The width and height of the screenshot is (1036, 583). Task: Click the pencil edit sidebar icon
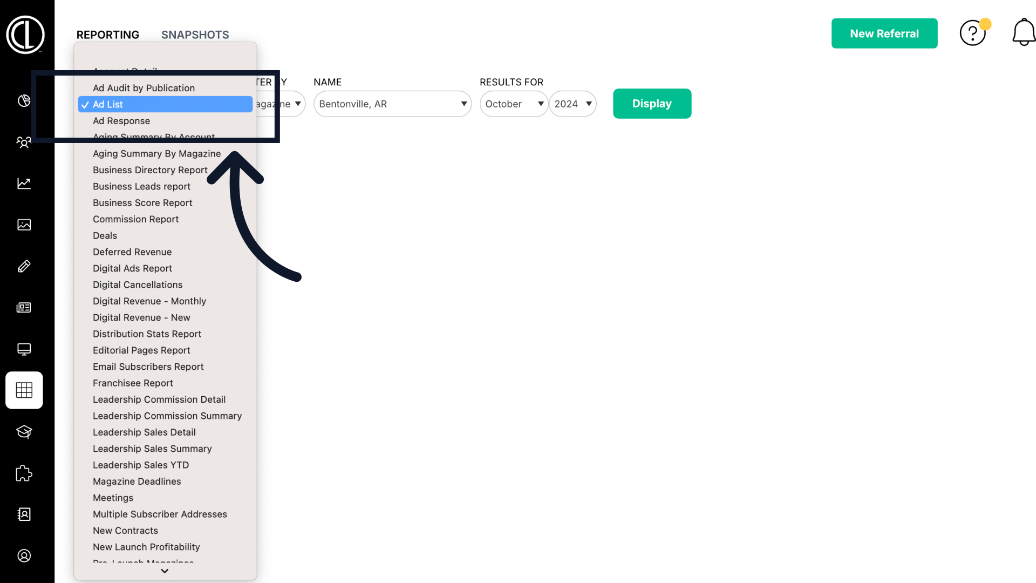click(24, 266)
